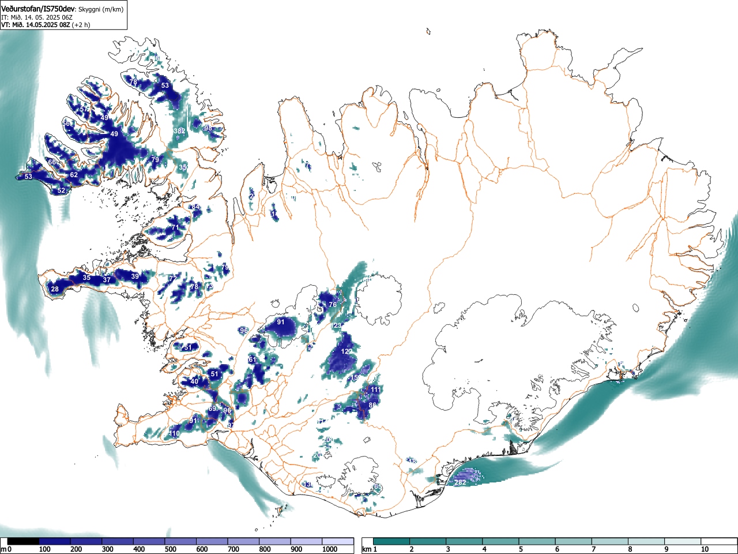Pick the 500–600 m legend swatch
This screenshot has height=554, width=738.
[180, 541]
